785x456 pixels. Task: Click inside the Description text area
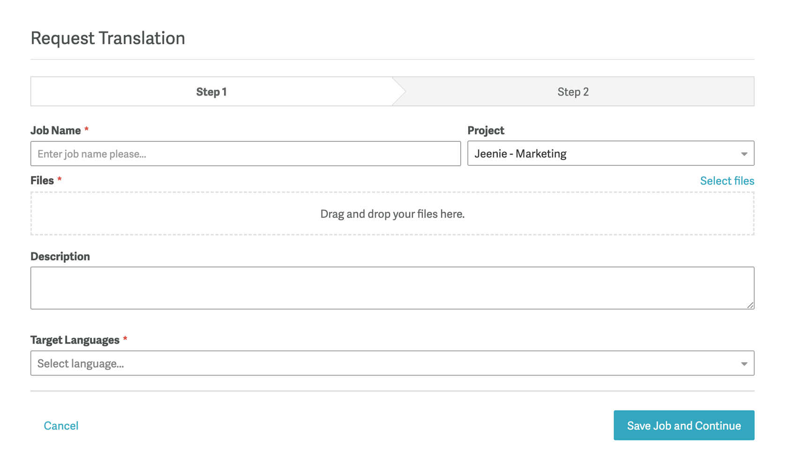392,288
